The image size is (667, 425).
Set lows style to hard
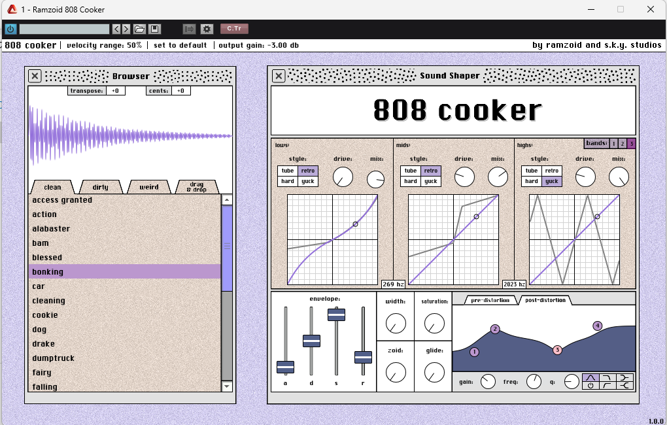pyautogui.click(x=288, y=181)
